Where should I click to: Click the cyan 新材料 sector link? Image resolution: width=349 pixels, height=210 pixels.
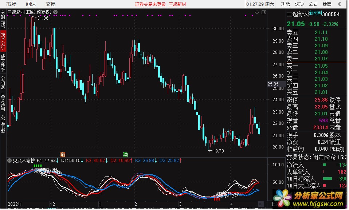click(315, 13)
